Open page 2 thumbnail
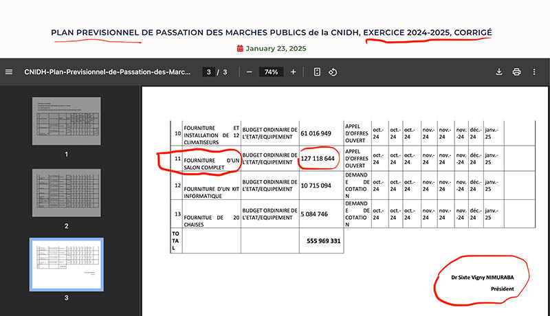 pyautogui.click(x=66, y=192)
